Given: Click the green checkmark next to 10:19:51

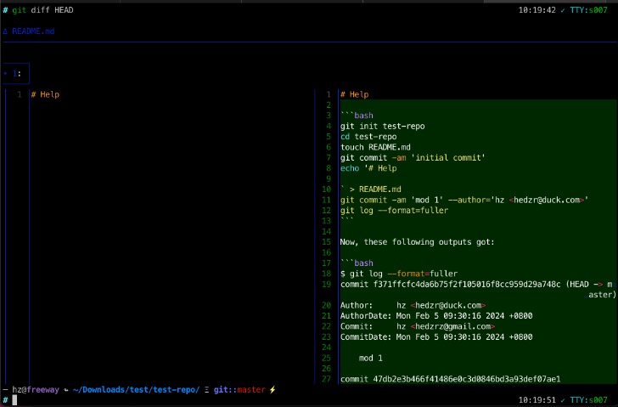Looking at the screenshot, I should pos(562,399).
